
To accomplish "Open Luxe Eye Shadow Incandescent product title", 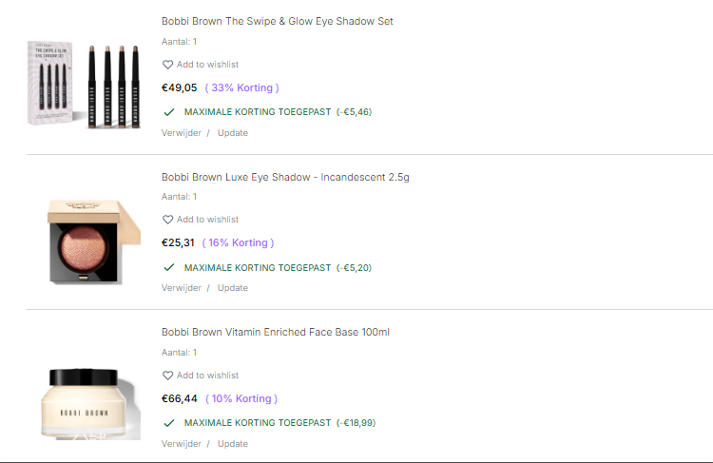I will pyautogui.click(x=285, y=177).
